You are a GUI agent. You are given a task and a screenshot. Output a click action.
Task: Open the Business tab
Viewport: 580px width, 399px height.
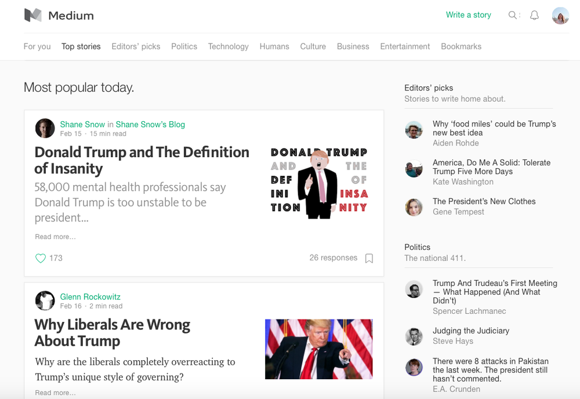coord(353,46)
